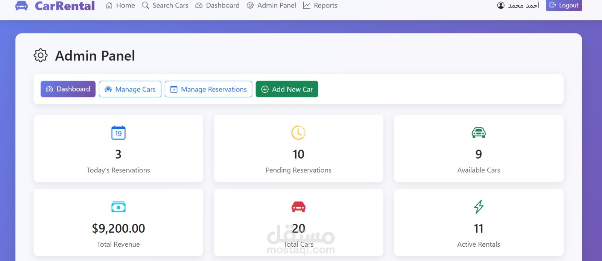Click the clock icon above Pending Reservations
The height and width of the screenshot is (261, 602).
(298, 133)
